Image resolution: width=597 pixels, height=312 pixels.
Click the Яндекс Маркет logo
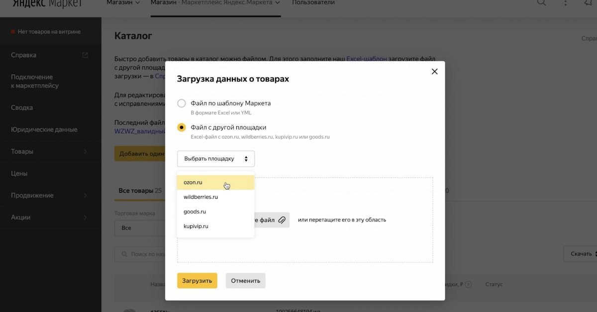[x=47, y=3]
